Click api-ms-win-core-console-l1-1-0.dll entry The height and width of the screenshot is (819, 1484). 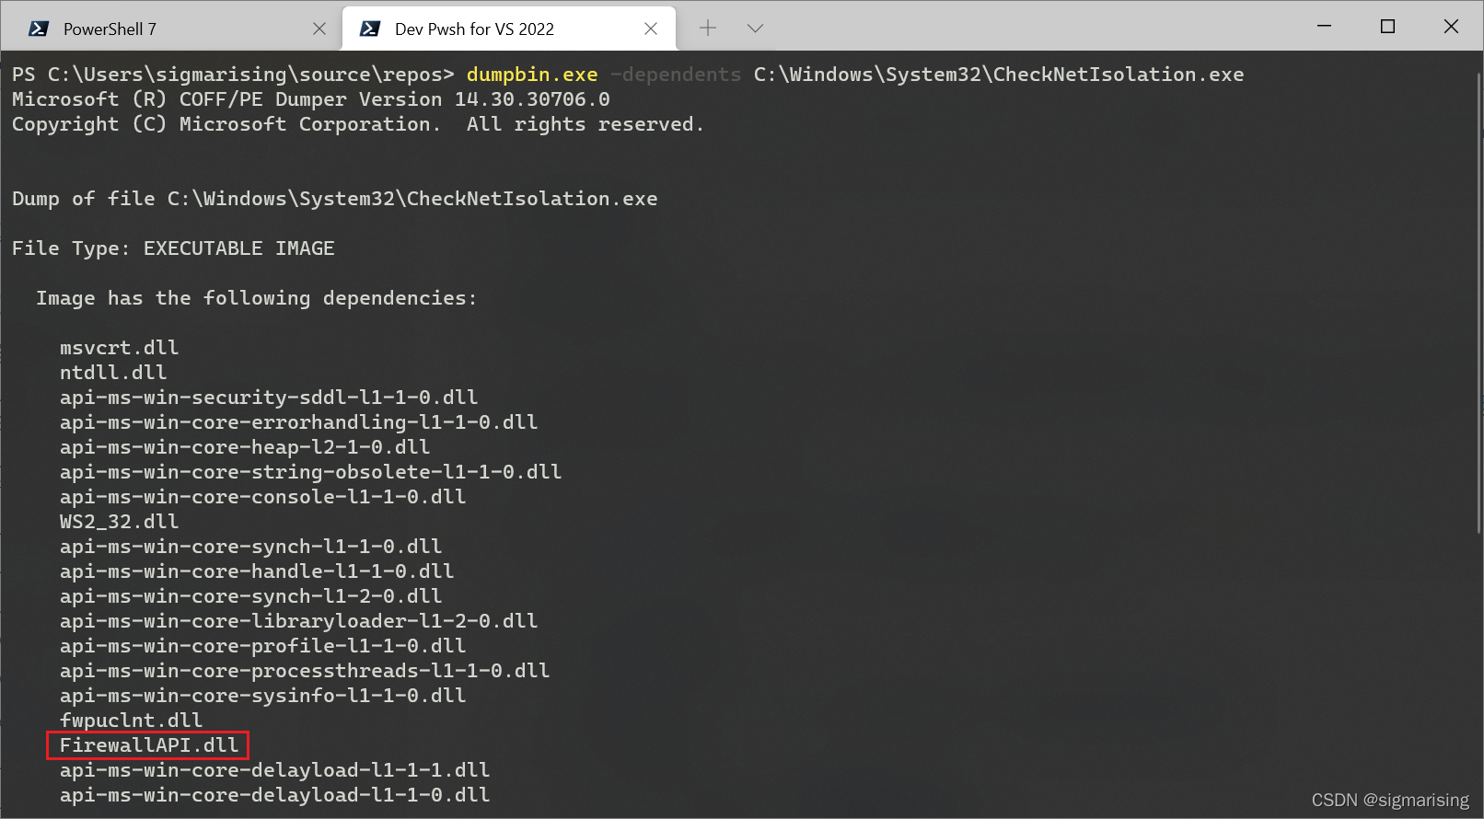(x=263, y=497)
